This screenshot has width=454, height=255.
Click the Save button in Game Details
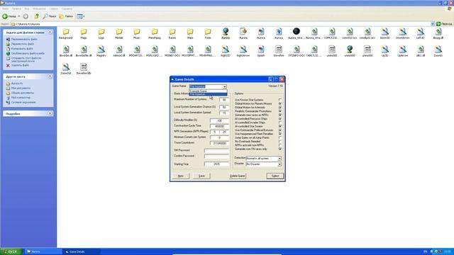point(201,176)
